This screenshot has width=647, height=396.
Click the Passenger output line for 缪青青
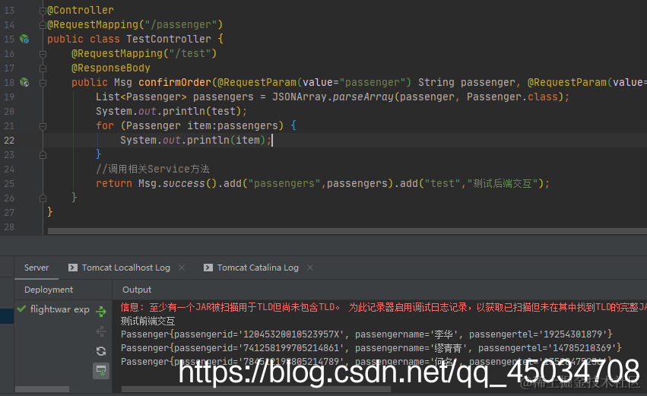371,348
